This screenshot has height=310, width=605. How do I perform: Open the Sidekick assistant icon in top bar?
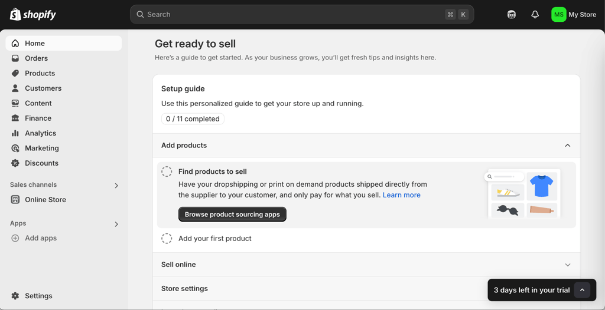coord(512,15)
